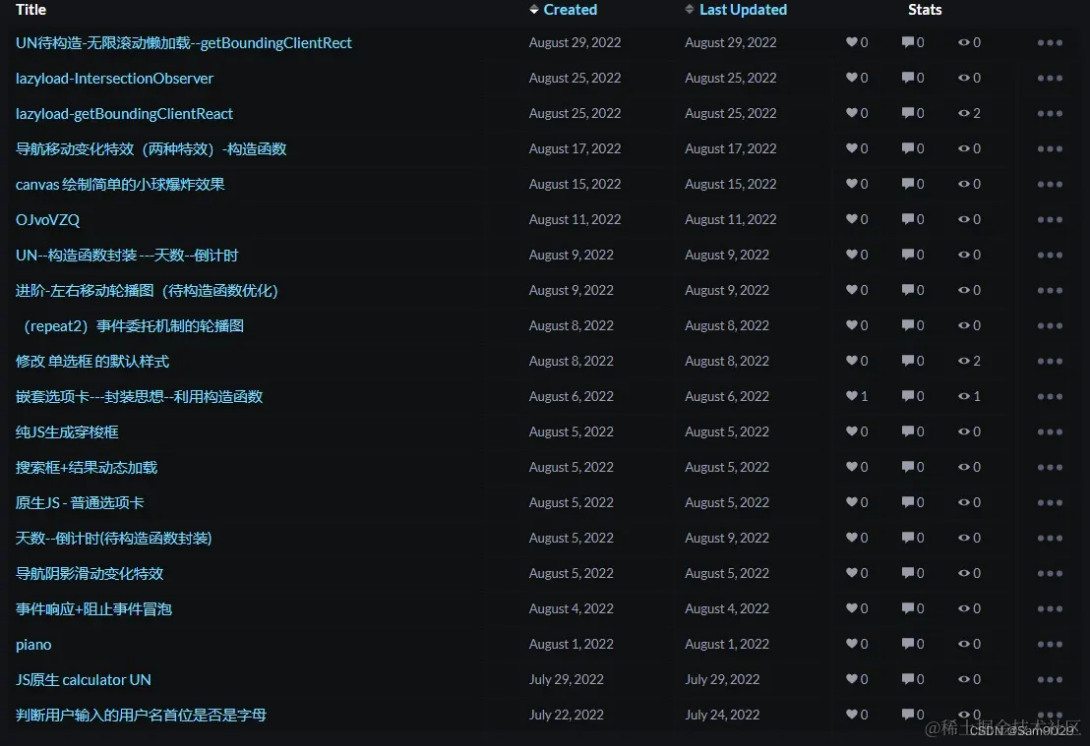Open more options for JS原生 calculator UN row
This screenshot has height=746, width=1090.
pos(1050,679)
